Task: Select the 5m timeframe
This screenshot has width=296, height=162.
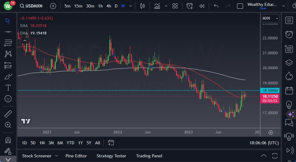Action: coord(67,6)
